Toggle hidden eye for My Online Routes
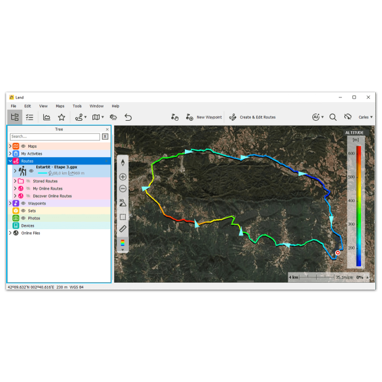 [28, 189]
